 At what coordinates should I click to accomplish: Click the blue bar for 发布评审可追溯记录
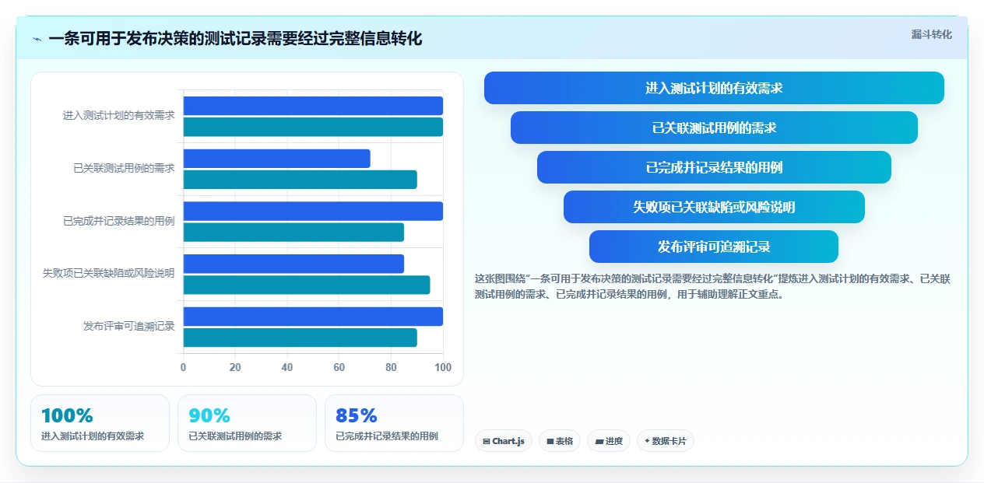click(313, 317)
